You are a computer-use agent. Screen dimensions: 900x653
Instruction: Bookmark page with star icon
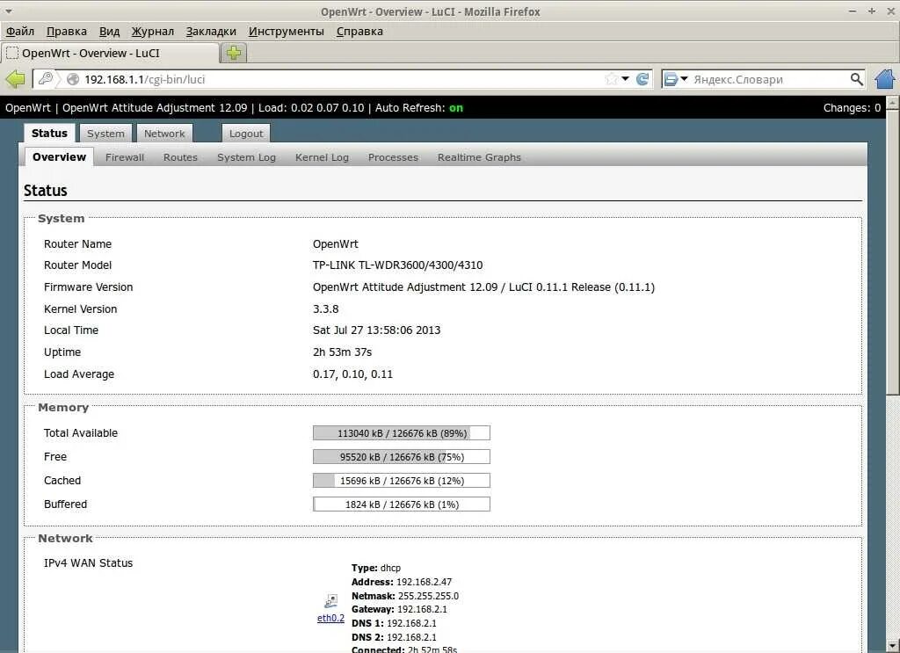pos(612,79)
